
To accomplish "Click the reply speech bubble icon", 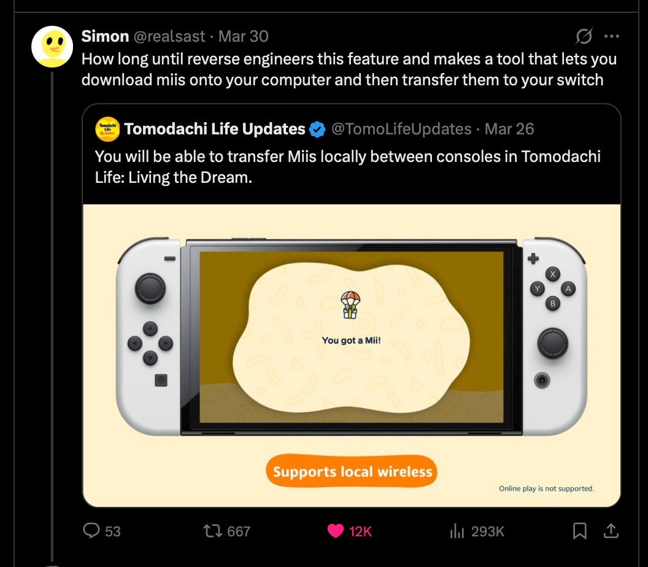I will pos(91,531).
